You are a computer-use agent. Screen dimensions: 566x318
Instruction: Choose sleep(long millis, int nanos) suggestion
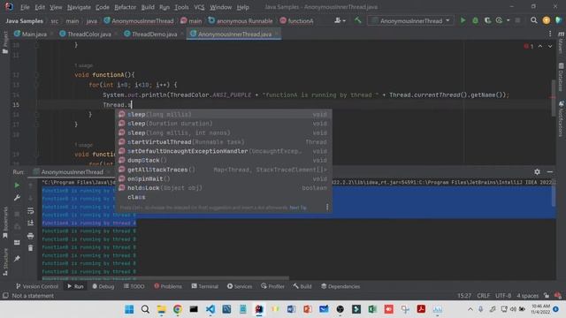coord(223,132)
